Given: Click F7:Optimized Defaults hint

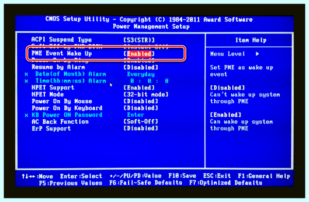Looking at the screenshot, I should [x=226, y=183].
